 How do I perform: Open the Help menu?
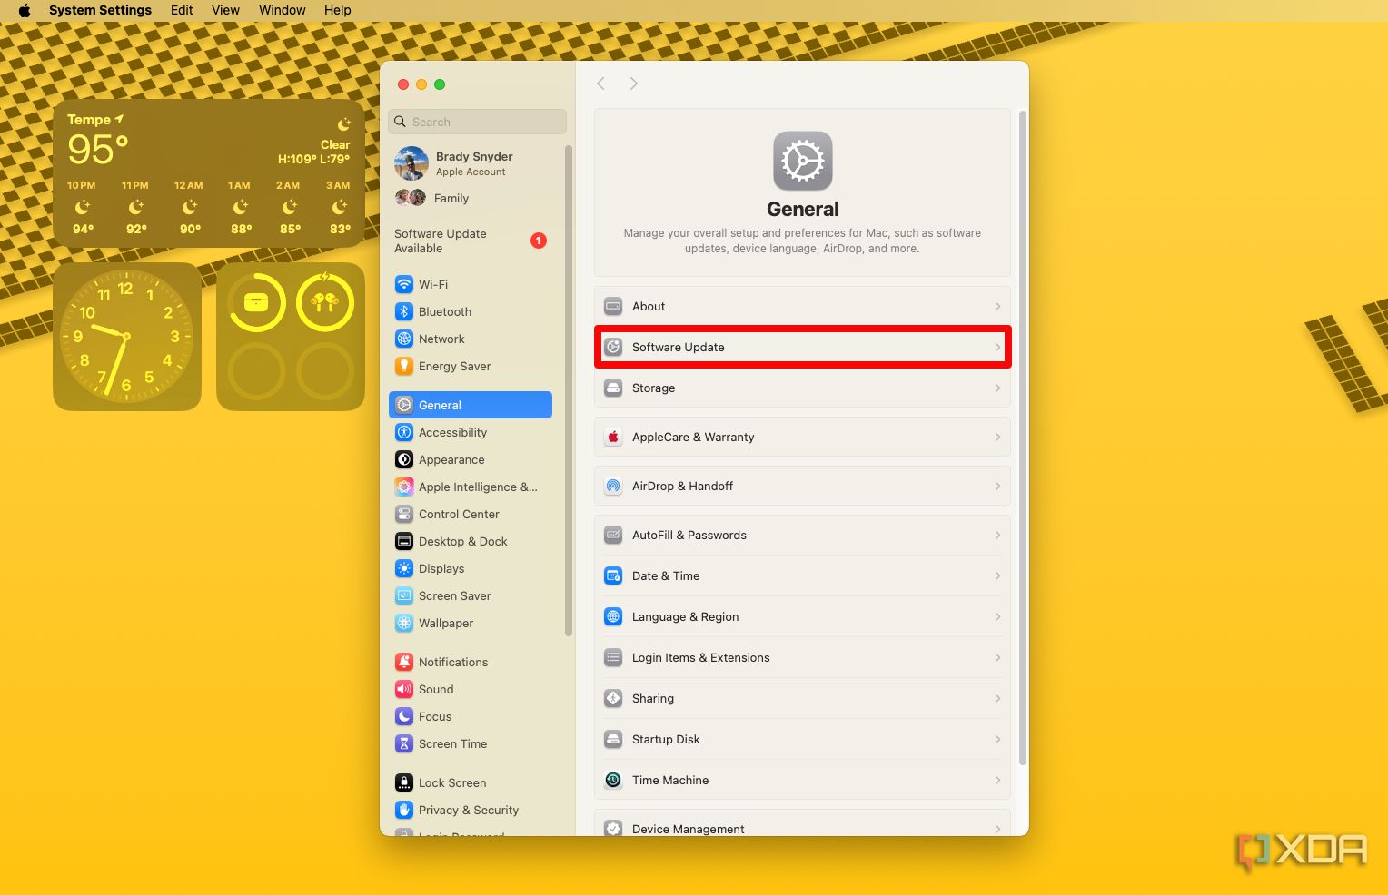(337, 10)
